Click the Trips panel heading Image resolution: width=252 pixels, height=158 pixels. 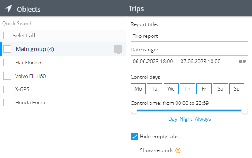pyautogui.click(x=136, y=8)
